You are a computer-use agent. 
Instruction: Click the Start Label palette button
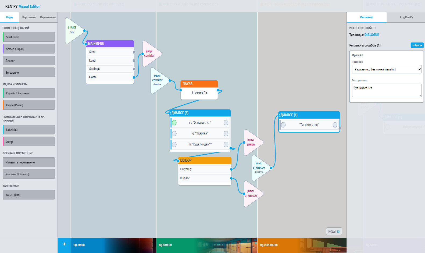29,37
